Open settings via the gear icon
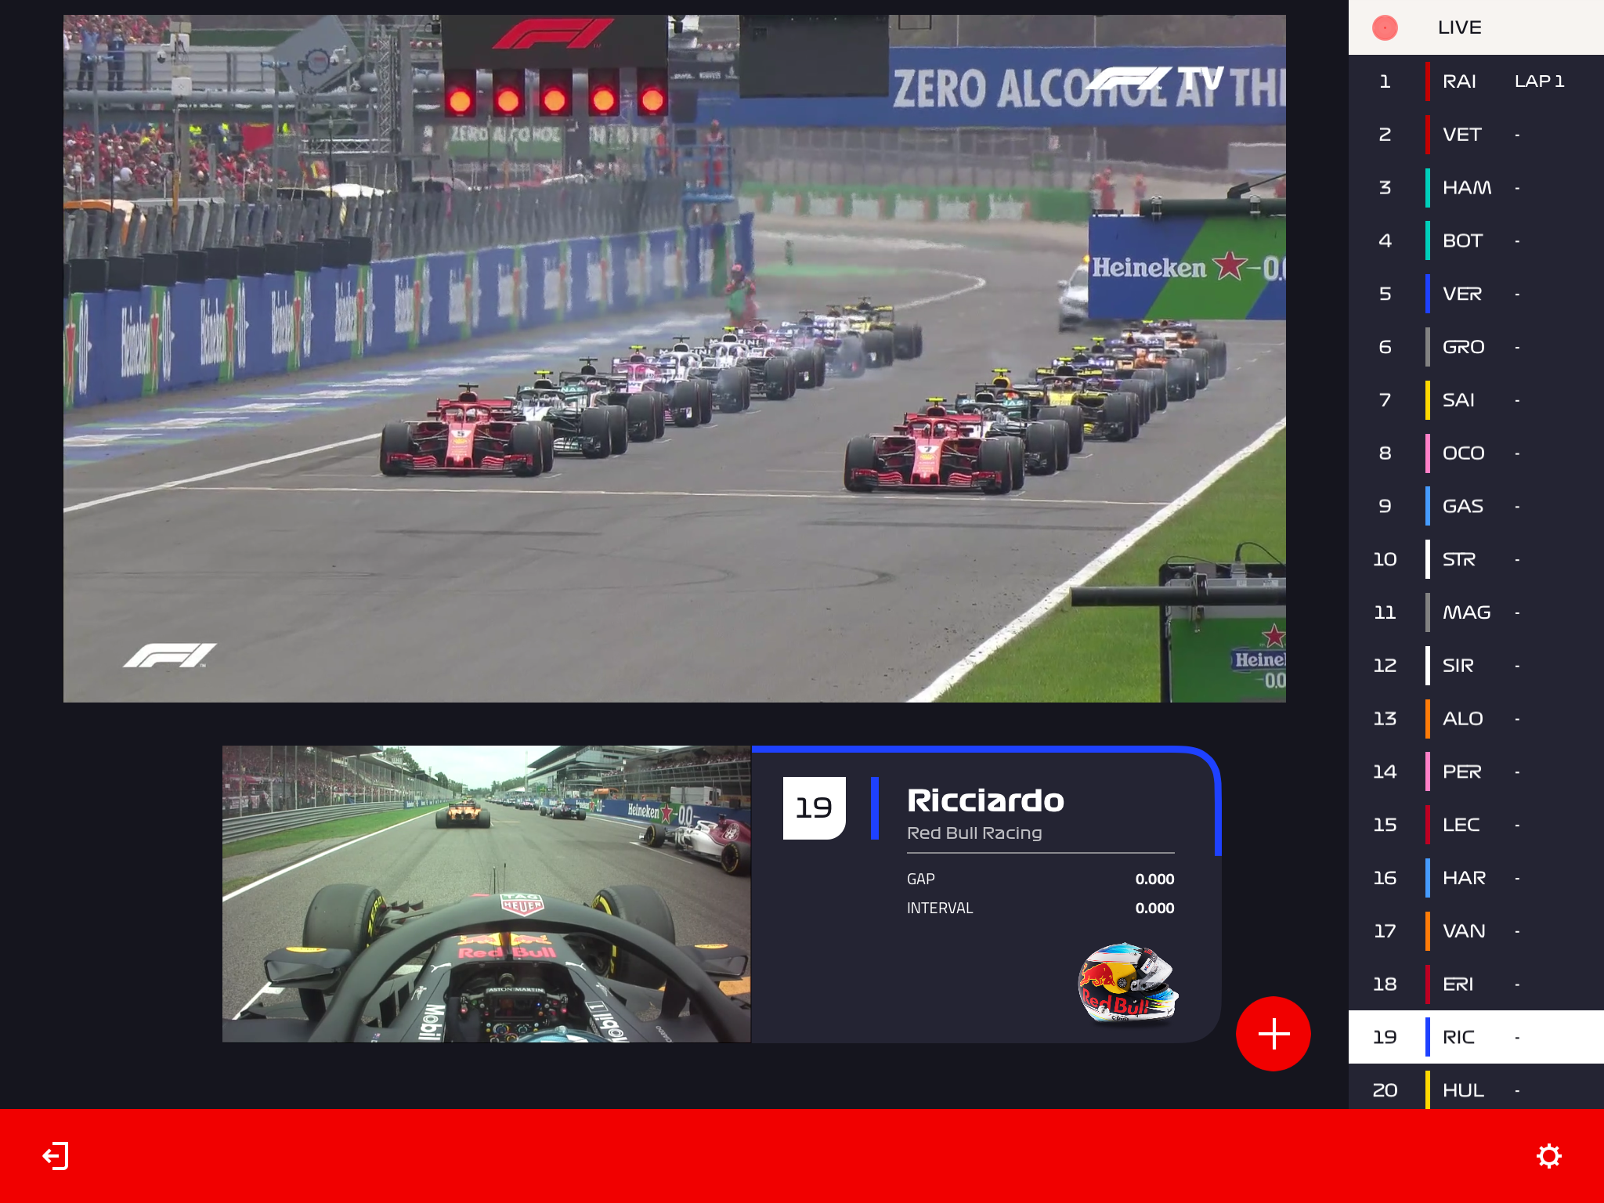Viewport: 1604px width, 1203px height. [x=1548, y=1156]
